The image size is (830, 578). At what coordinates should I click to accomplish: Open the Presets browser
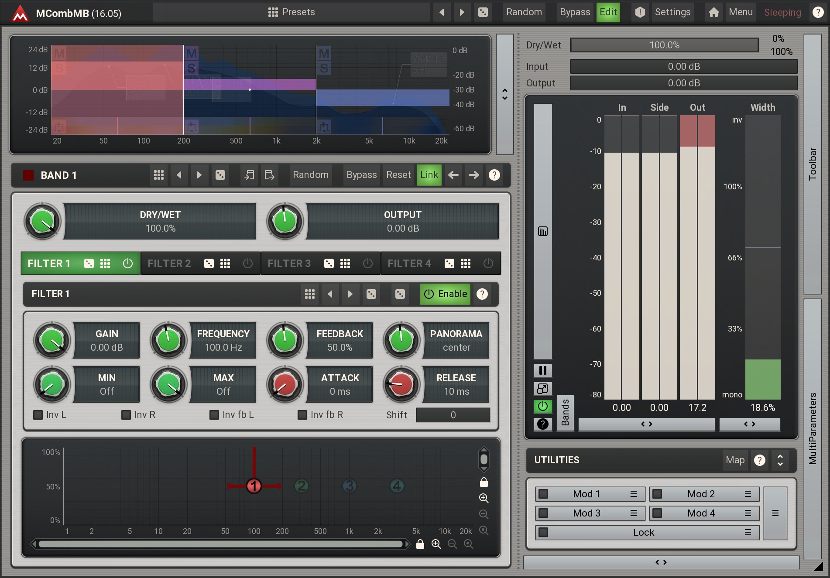point(291,12)
